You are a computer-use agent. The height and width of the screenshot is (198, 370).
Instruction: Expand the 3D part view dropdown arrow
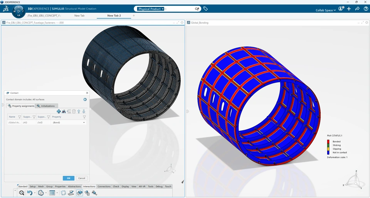point(46,193)
